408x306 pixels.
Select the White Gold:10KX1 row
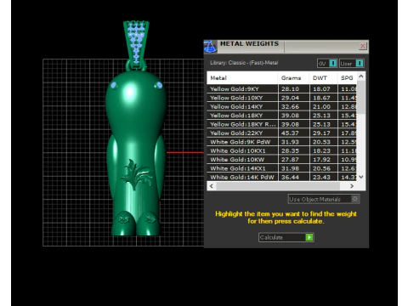[281, 150]
